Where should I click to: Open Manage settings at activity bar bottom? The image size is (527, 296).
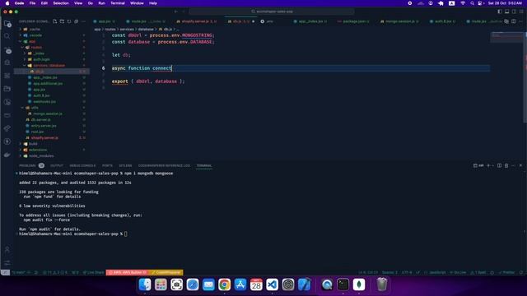(x=7, y=263)
